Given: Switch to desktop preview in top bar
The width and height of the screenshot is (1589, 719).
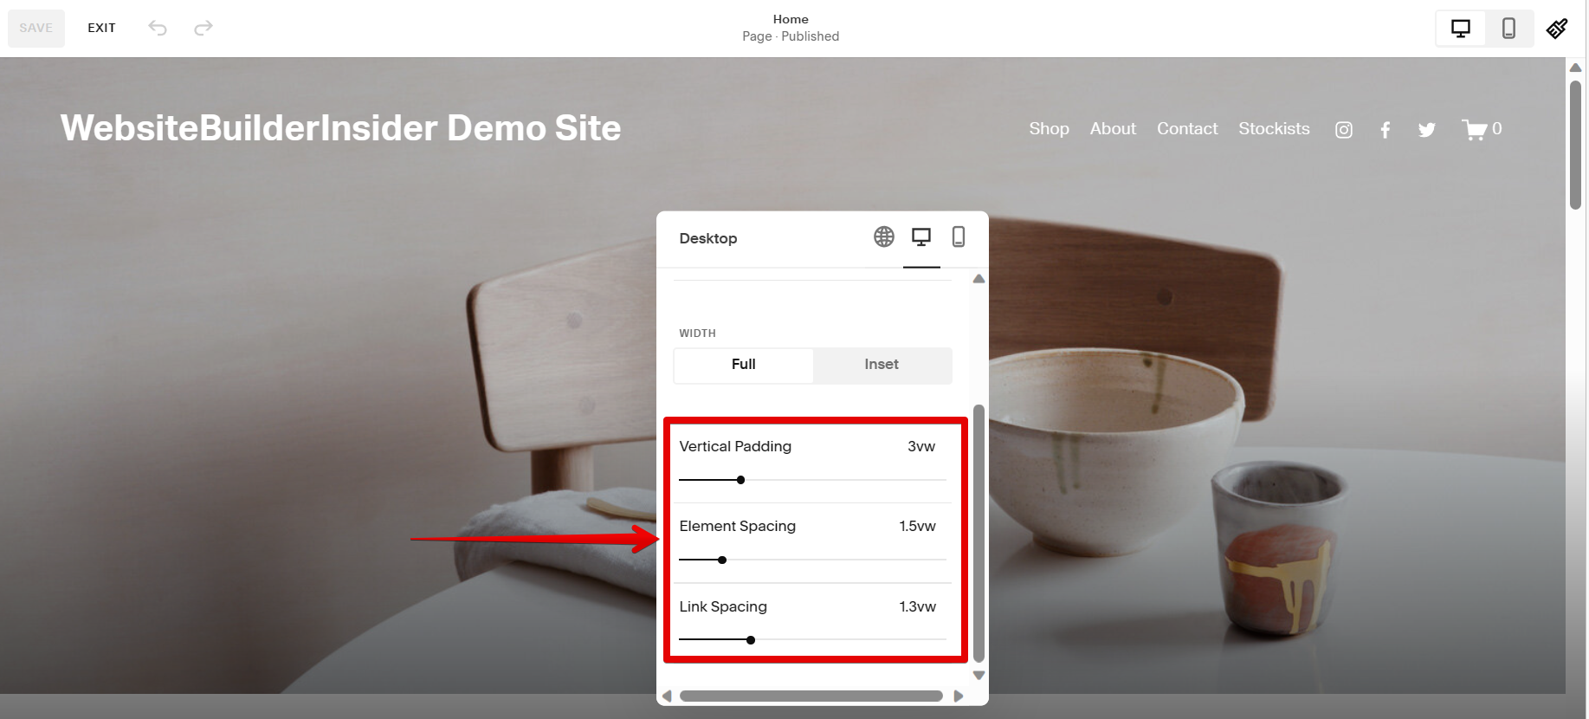Looking at the screenshot, I should point(1461,29).
